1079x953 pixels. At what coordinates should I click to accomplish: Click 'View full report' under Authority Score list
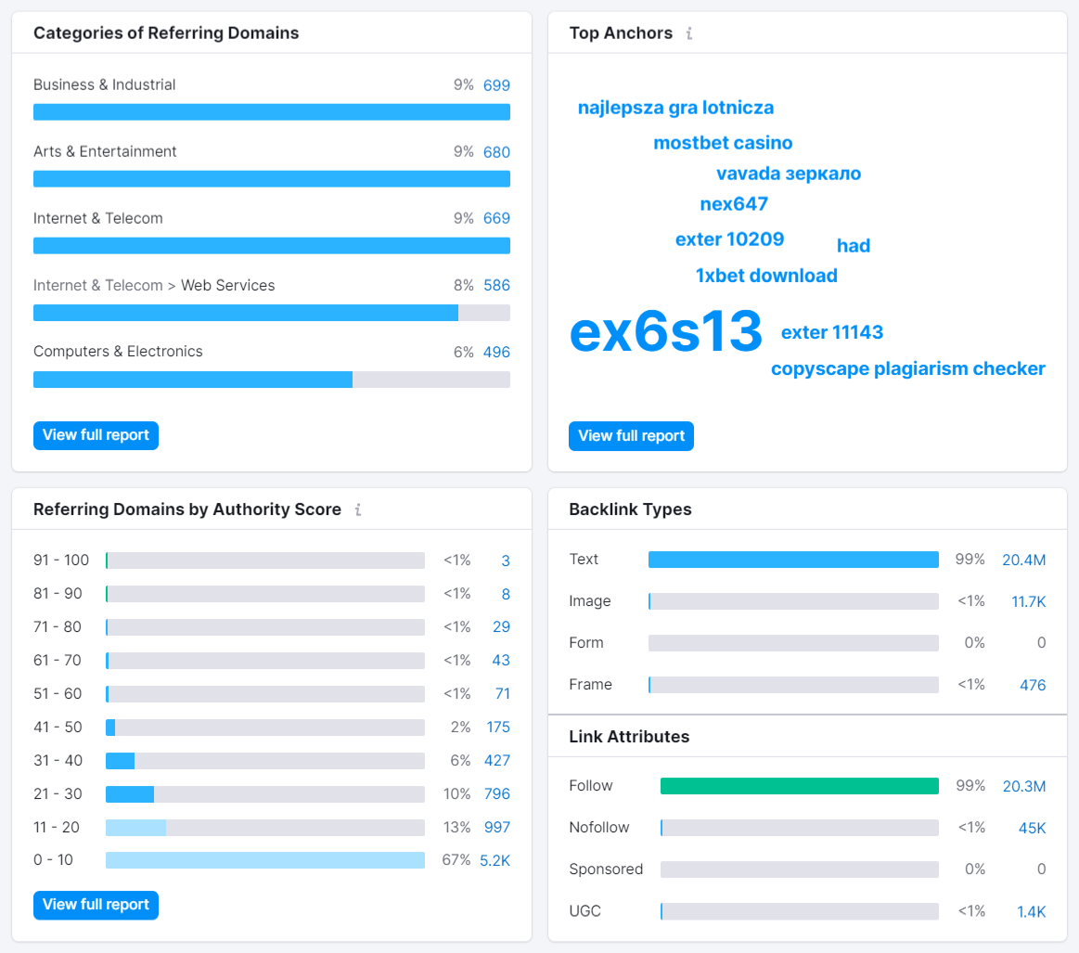[x=96, y=905]
